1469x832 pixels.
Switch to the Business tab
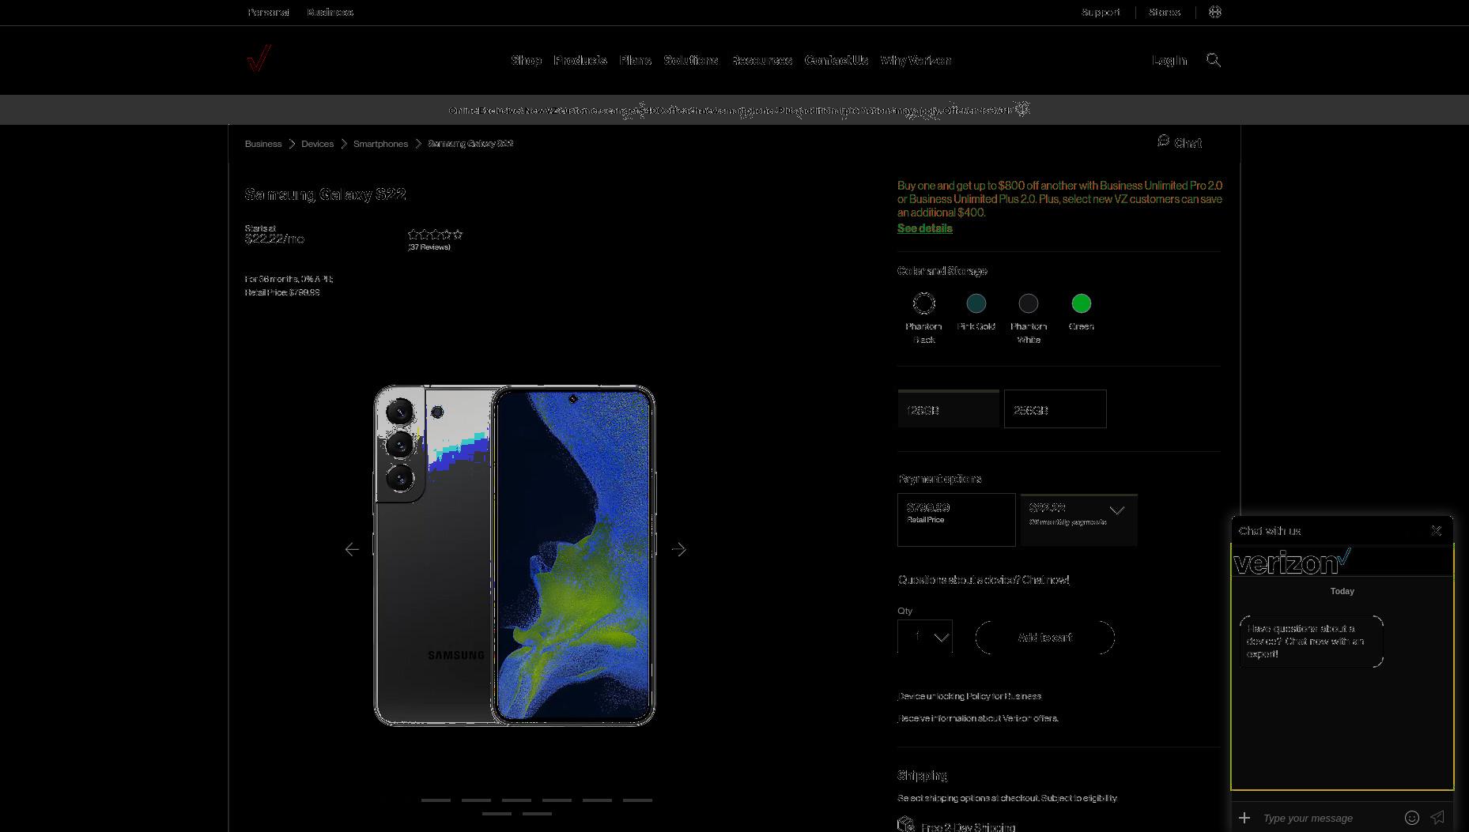pyautogui.click(x=330, y=12)
